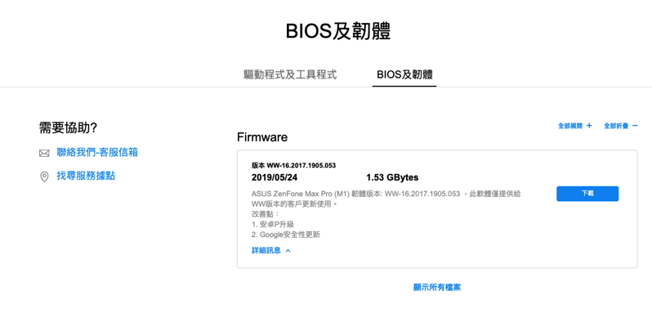Open the 聯絡我們-客服信箱 link

pyautogui.click(x=97, y=152)
